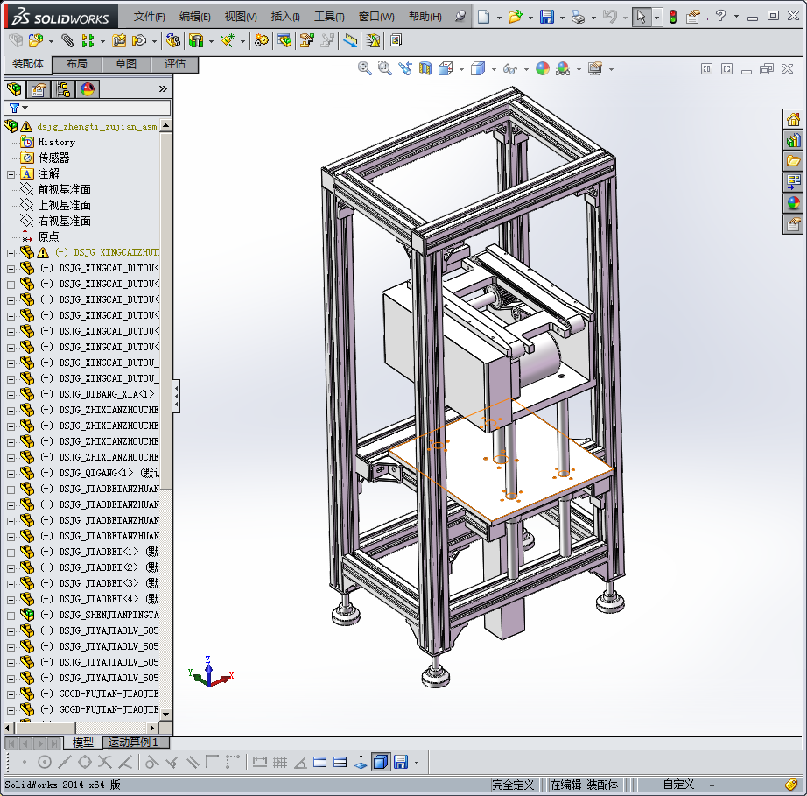The image size is (807, 796).
Task: Open the 运动算例 1 motion study tab
Action: [x=133, y=742]
